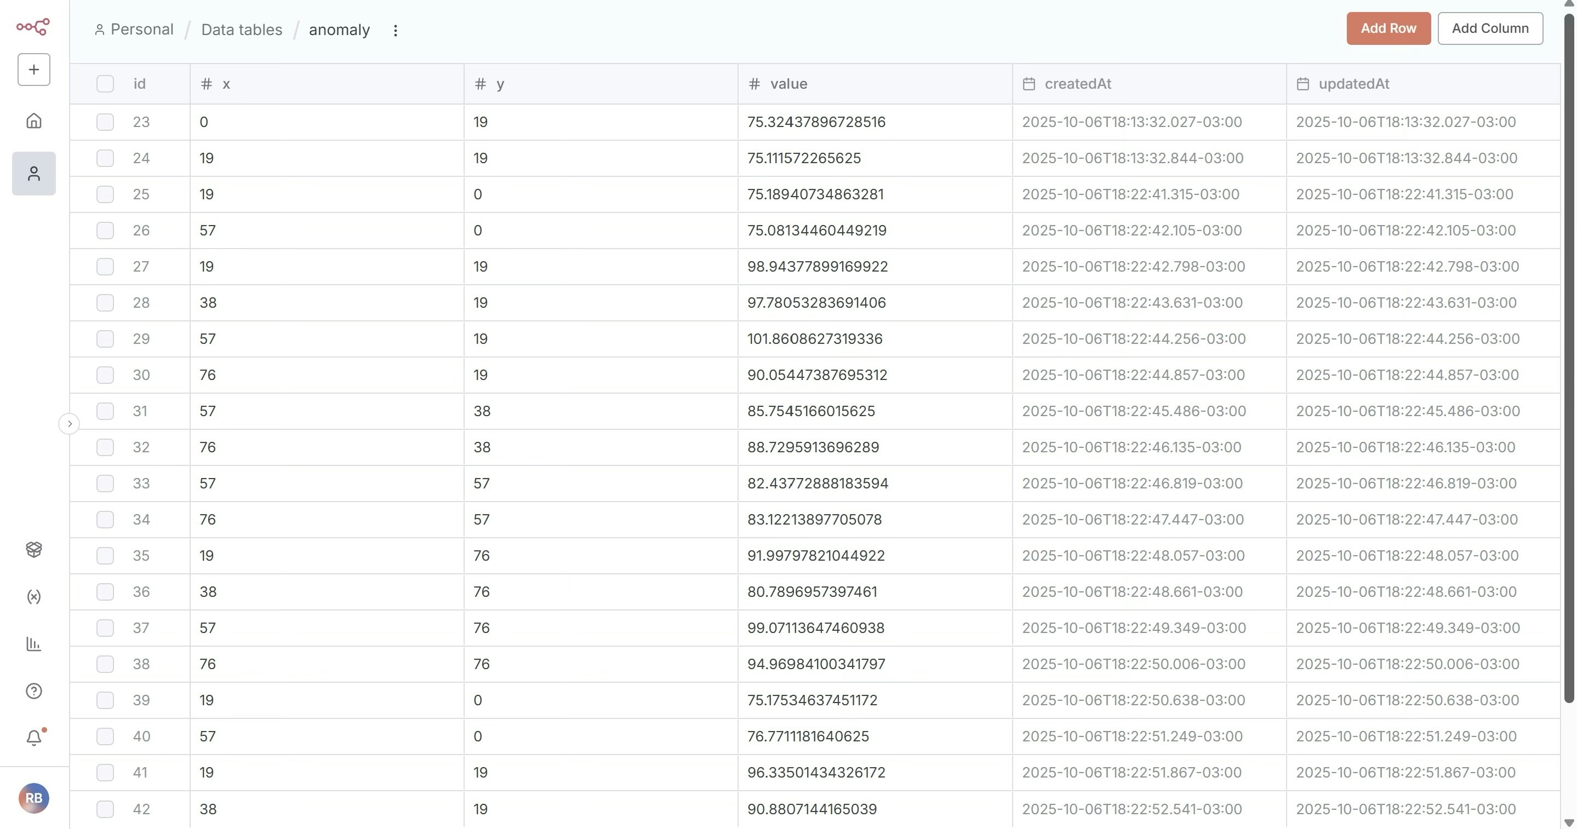Expand the sidebar with the chevron arrow

pos(69,423)
